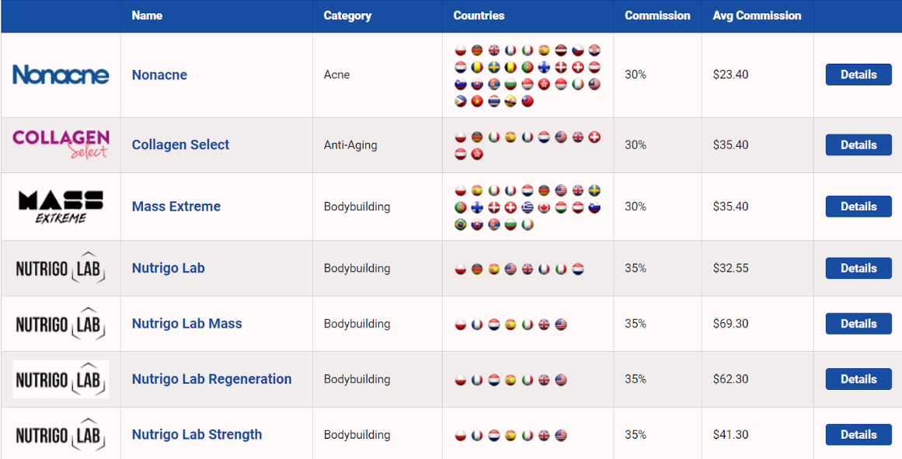Click the Nutrigo Lab Strength logo
Image resolution: width=902 pixels, height=459 pixels.
[61, 434]
